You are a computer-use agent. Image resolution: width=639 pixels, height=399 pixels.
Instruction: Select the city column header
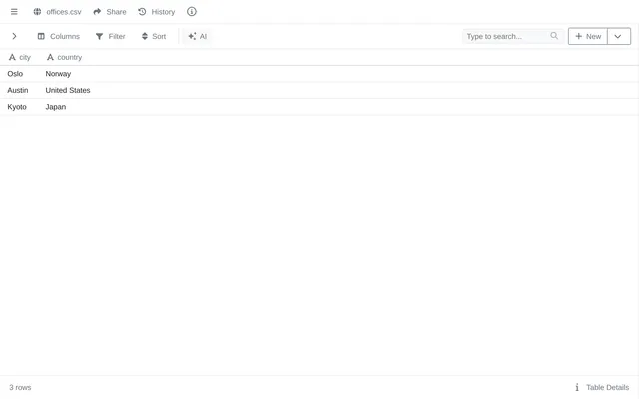point(20,58)
